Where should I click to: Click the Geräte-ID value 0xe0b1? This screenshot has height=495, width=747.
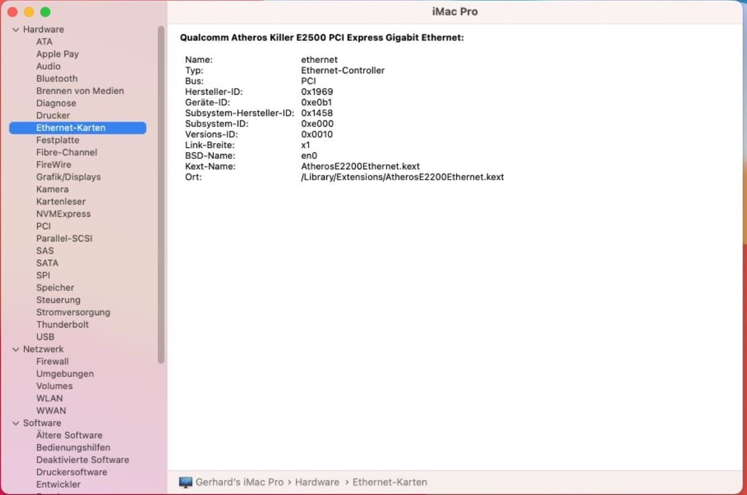[317, 102]
